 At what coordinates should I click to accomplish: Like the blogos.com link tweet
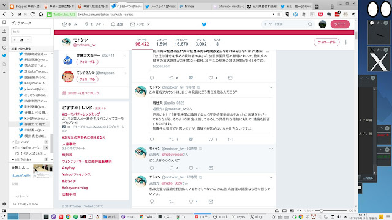211,78
